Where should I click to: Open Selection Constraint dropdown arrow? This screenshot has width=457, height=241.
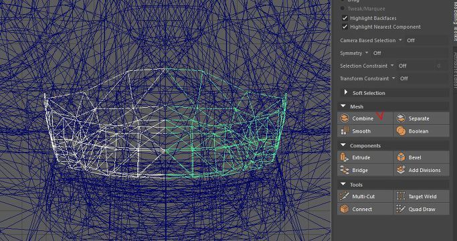[392, 66]
